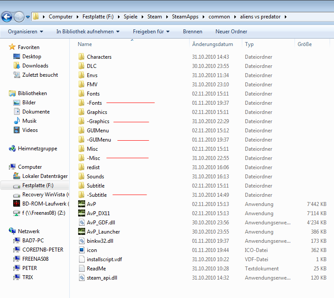Select the -Subtitle folder
334x298 pixels.
tap(97, 195)
